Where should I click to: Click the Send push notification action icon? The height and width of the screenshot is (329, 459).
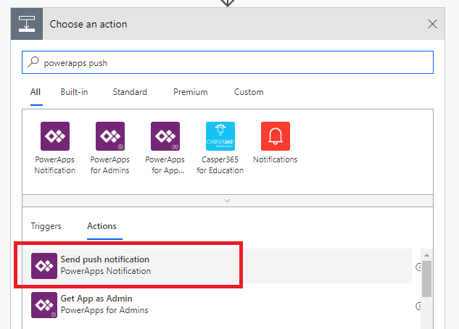pos(44,266)
